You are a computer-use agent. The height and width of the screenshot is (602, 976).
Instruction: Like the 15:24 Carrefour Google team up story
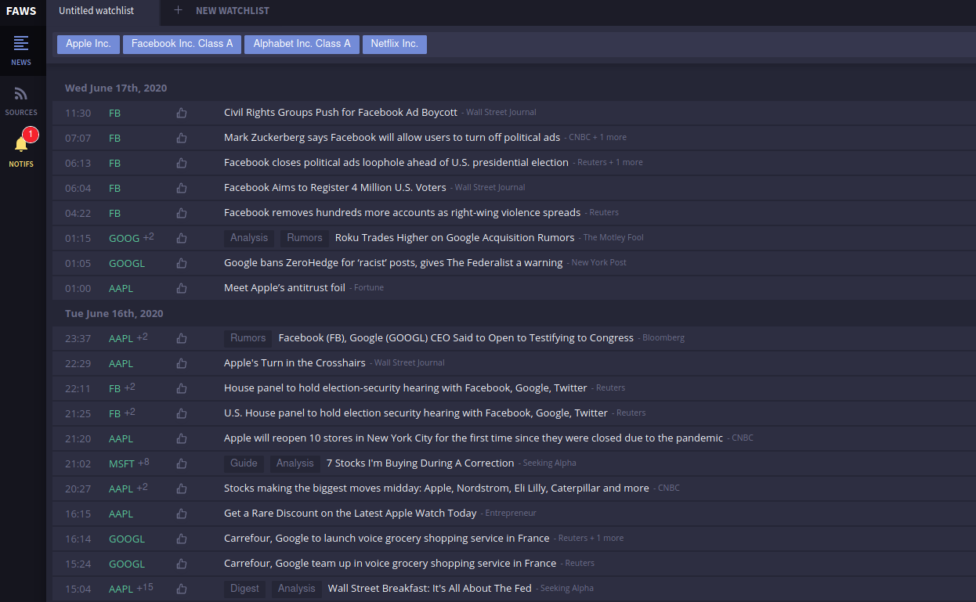182,564
